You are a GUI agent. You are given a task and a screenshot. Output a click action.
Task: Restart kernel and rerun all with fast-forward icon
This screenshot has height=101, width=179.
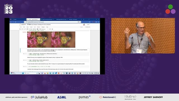[x=41, y=29]
